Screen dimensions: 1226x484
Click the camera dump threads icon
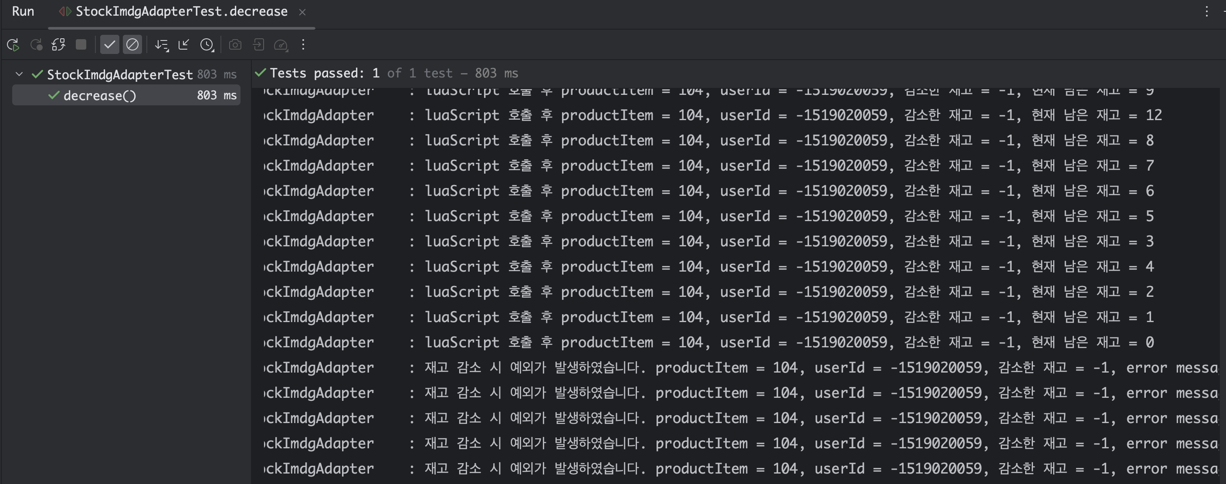[x=235, y=45]
